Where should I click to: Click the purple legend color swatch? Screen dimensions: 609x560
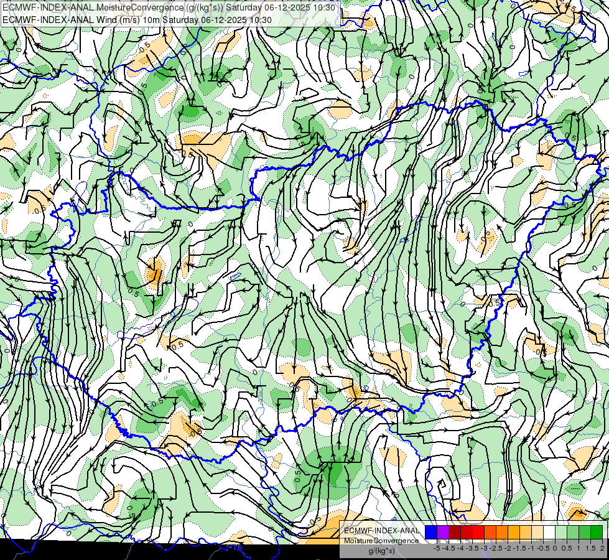pos(443,532)
